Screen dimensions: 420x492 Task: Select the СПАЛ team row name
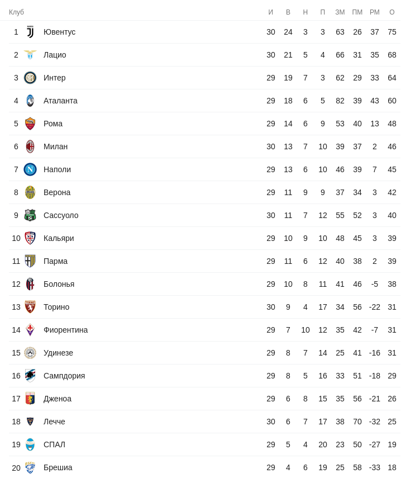point(54,444)
